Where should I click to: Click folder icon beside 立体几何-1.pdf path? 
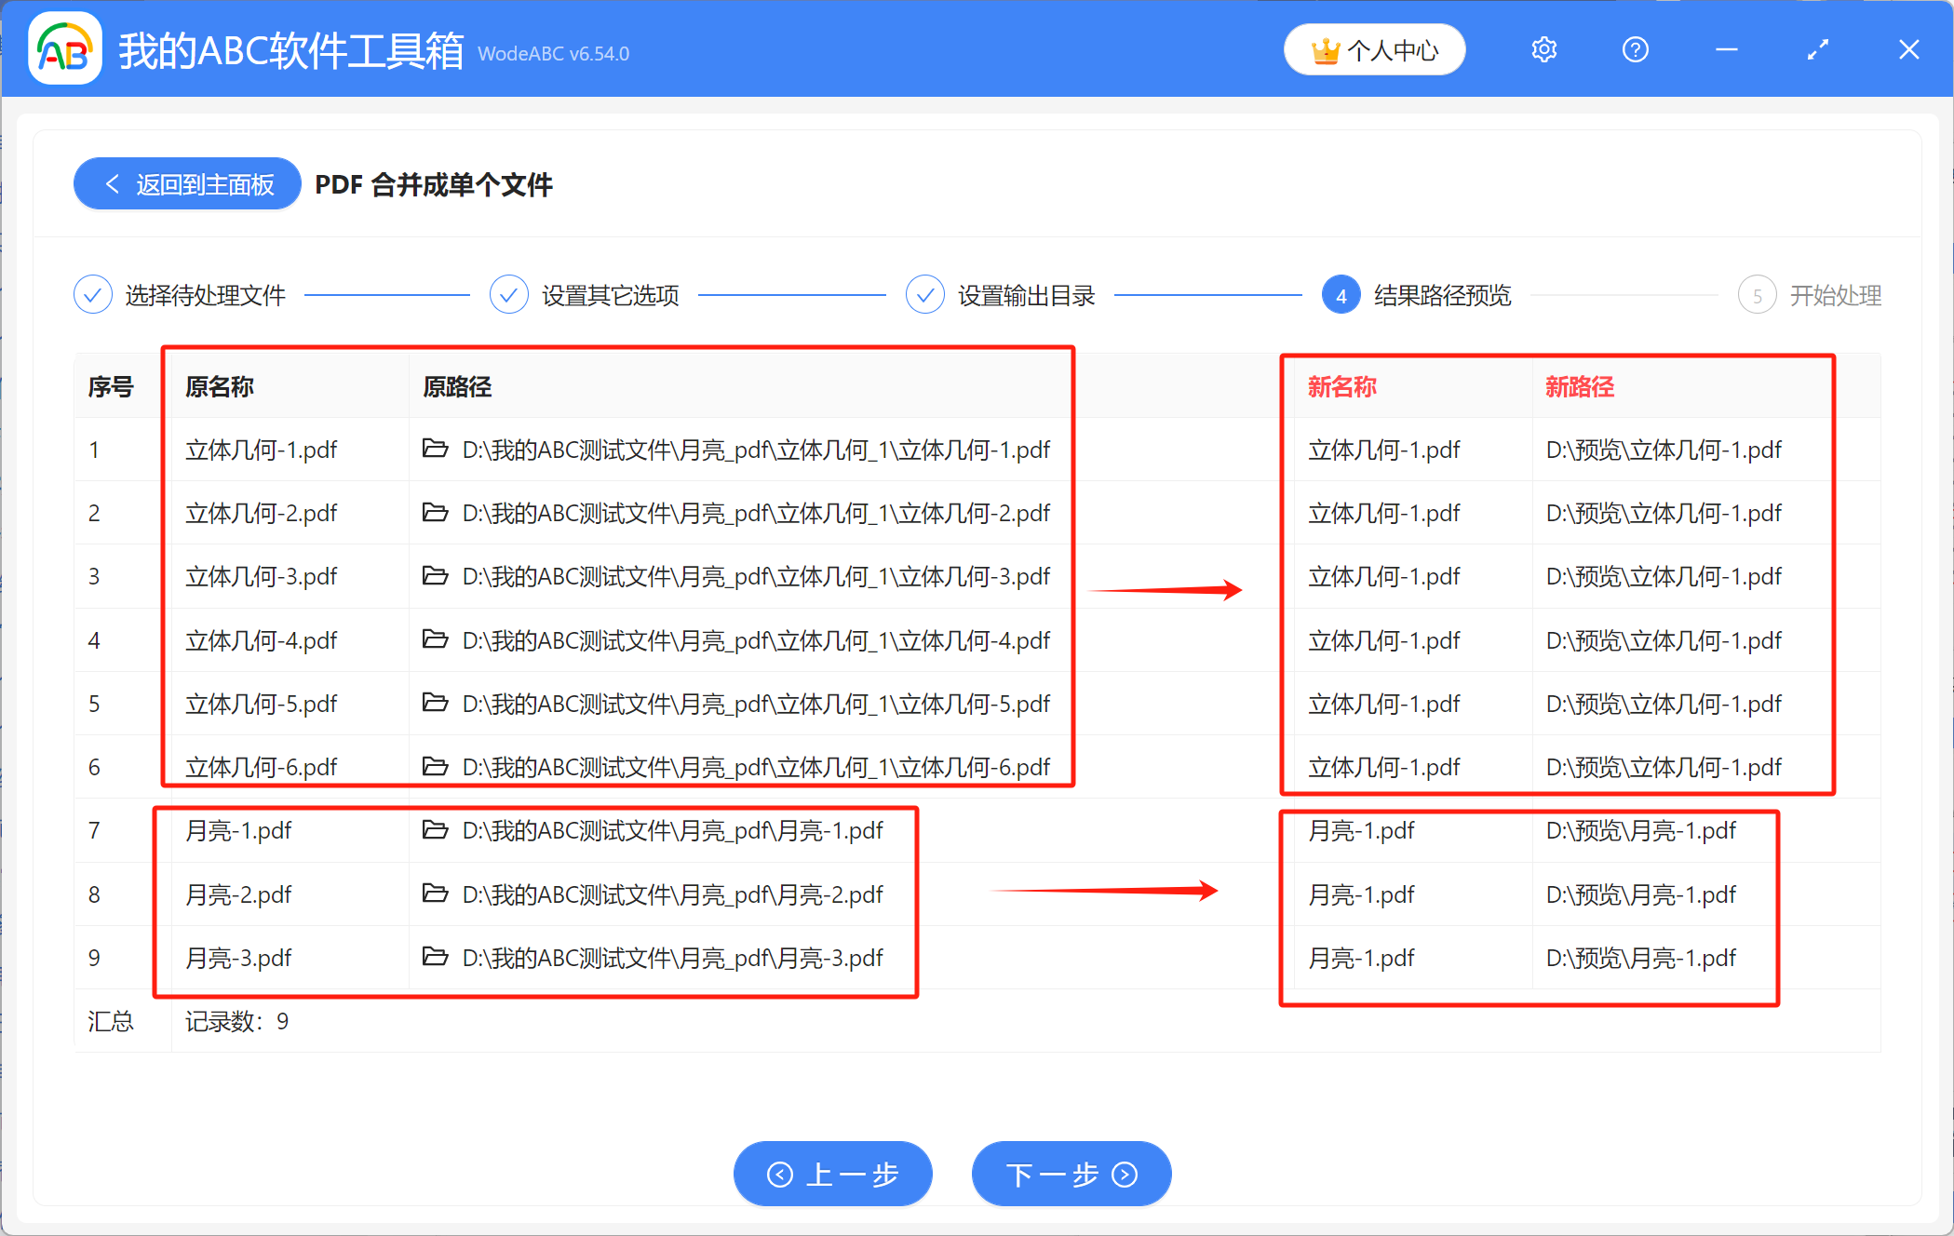pyautogui.click(x=436, y=450)
